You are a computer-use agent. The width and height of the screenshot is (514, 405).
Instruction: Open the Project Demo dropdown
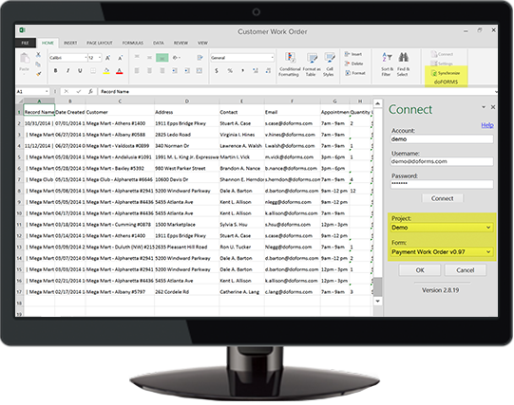click(442, 228)
